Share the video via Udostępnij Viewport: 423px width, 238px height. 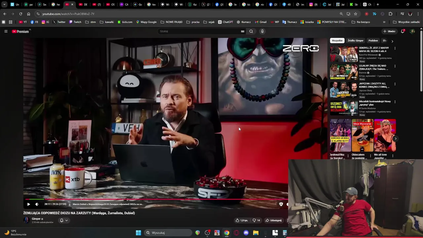point(274,220)
